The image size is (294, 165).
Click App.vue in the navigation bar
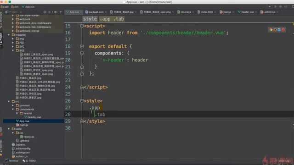point(28,7)
